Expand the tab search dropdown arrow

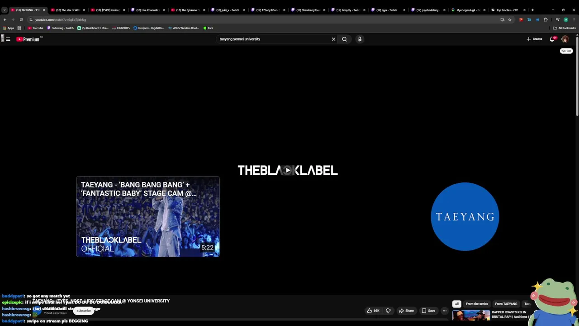point(4,10)
